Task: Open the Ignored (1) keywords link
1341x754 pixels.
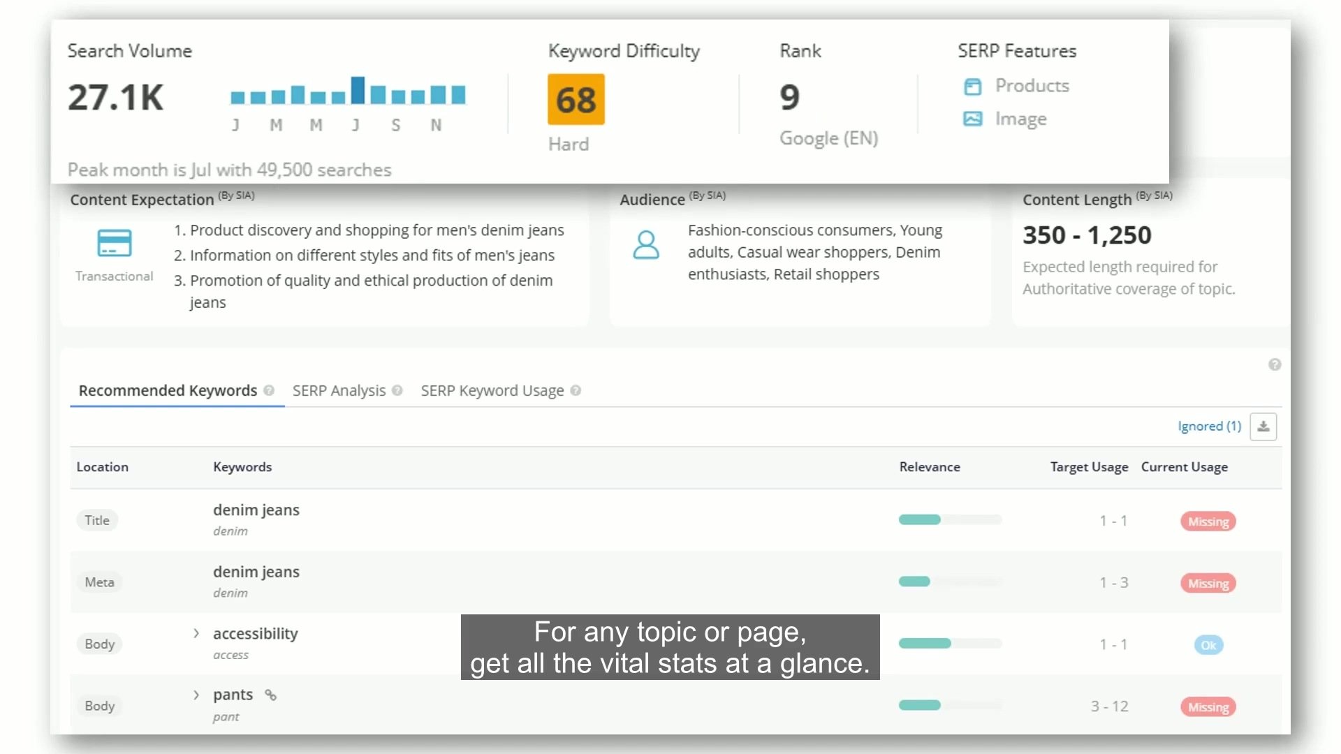Action: coord(1209,427)
